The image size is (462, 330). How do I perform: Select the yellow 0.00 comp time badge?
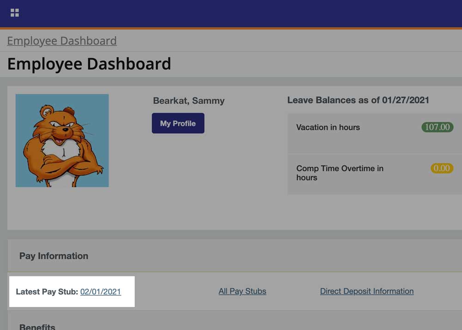(x=441, y=168)
